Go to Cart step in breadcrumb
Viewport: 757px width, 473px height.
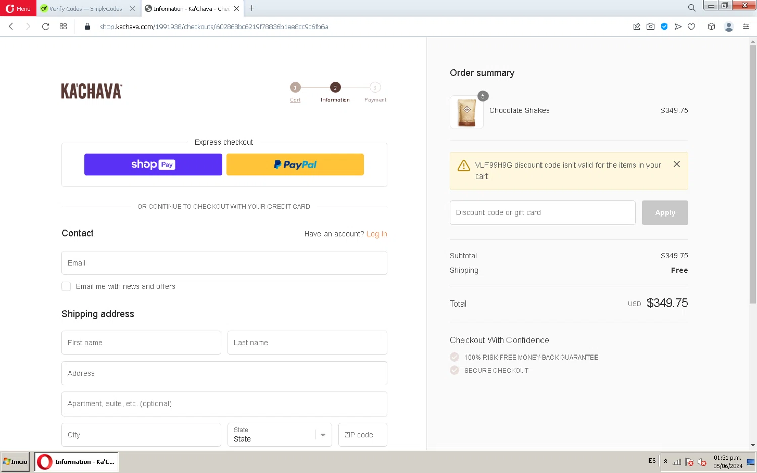click(x=295, y=100)
